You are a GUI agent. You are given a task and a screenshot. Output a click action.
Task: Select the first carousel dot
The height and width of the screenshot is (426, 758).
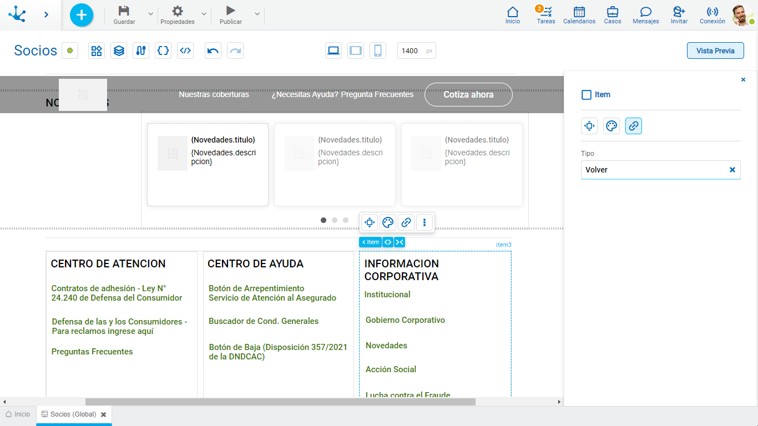tap(324, 220)
